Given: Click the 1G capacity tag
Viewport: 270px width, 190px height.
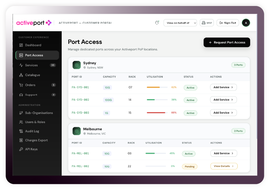Looking at the screenshot, I should coord(106,113).
